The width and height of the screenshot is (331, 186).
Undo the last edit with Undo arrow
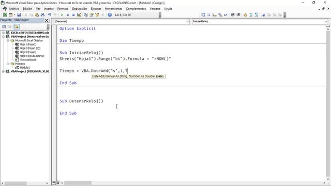50,15
